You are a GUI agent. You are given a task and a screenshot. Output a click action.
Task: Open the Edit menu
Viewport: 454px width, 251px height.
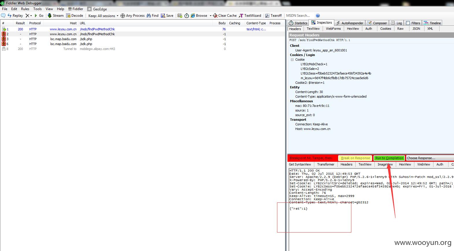pyautogui.click(x=14, y=9)
